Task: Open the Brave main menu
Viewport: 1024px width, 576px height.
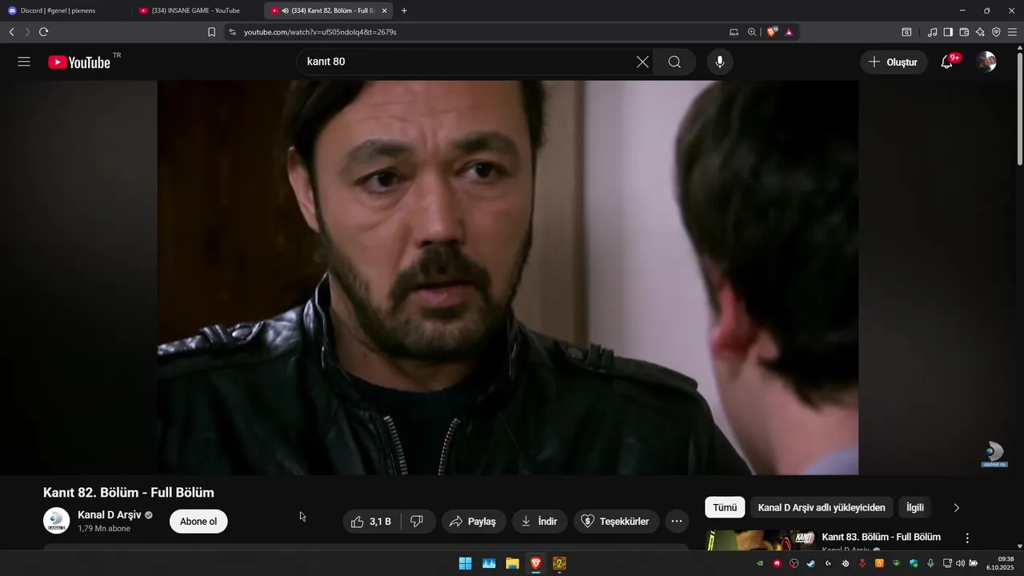Action: 1012,32
